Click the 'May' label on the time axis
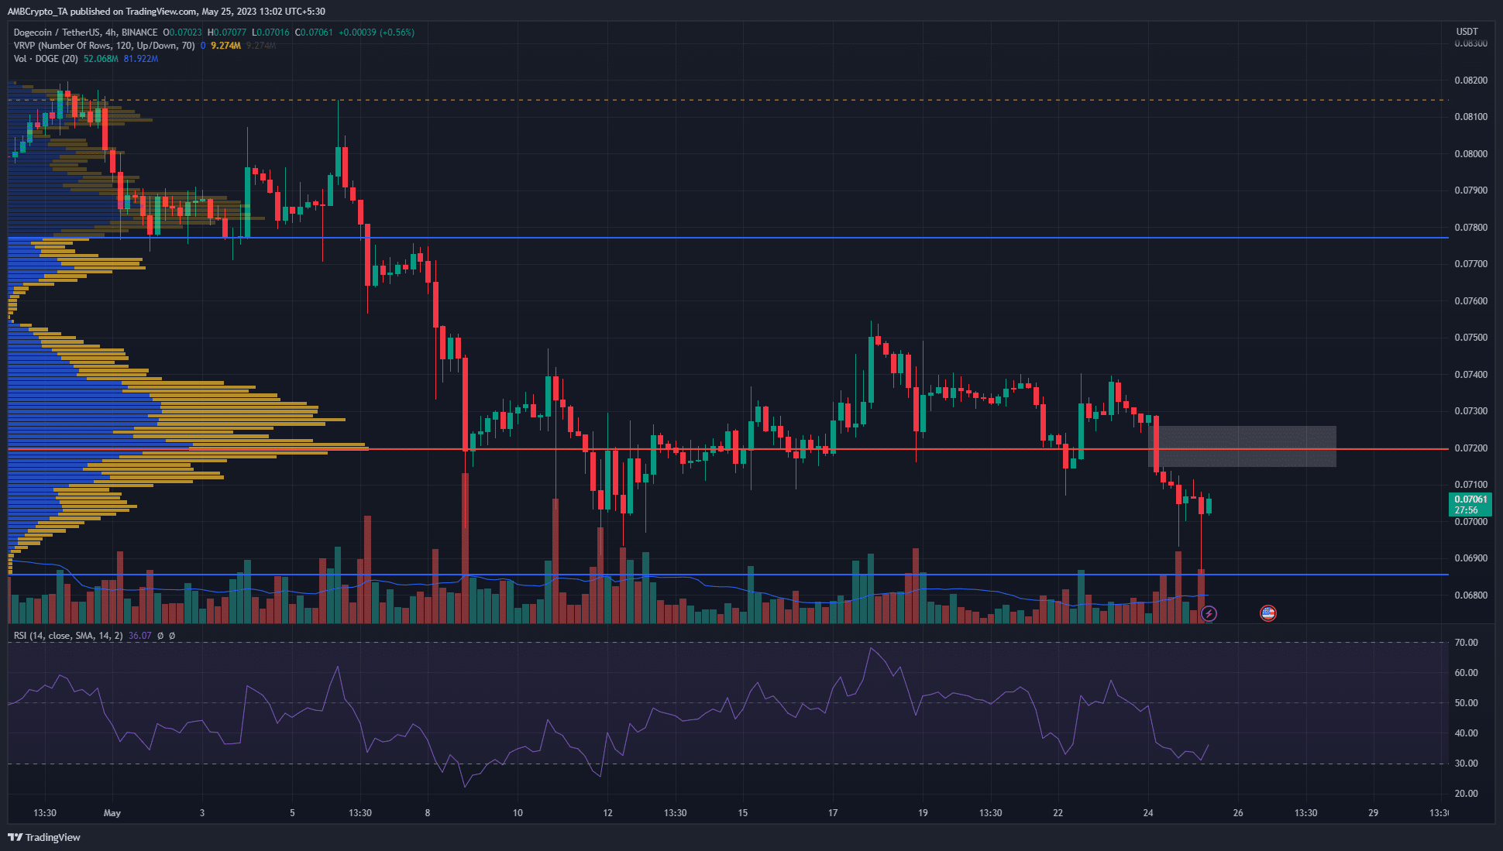1503x851 pixels. (112, 813)
